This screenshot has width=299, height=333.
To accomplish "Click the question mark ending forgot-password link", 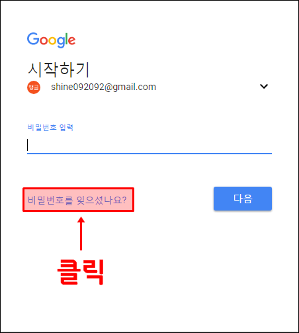I will [x=124, y=200].
